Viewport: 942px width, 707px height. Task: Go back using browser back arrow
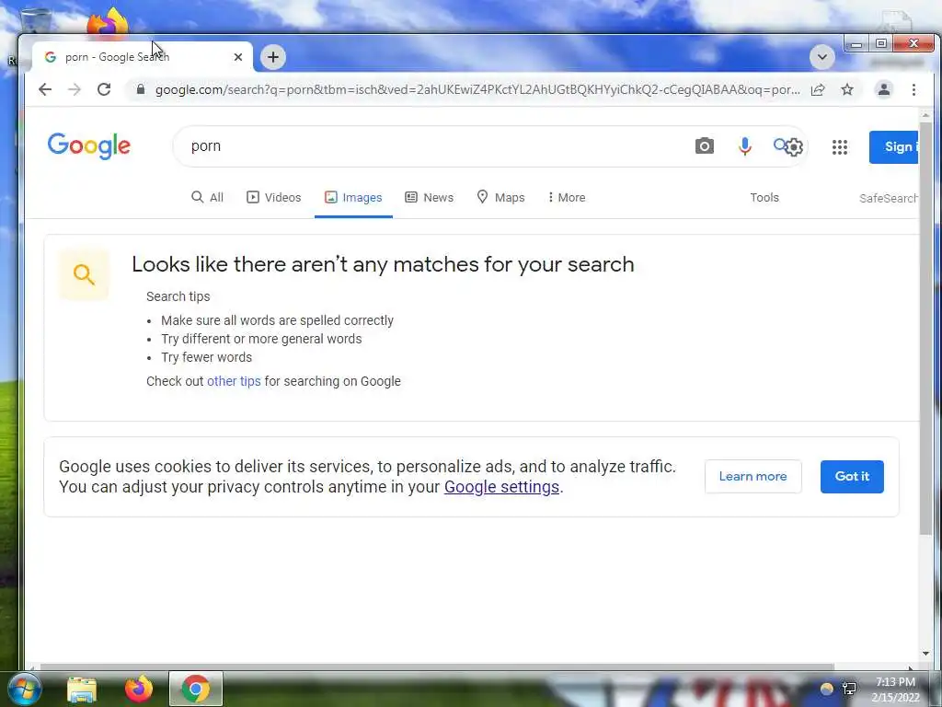click(45, 89)
